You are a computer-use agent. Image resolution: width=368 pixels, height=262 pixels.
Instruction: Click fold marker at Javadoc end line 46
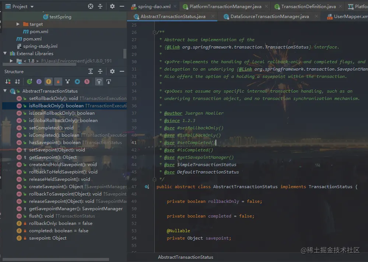pyautogui.click(x=154, y=179)
